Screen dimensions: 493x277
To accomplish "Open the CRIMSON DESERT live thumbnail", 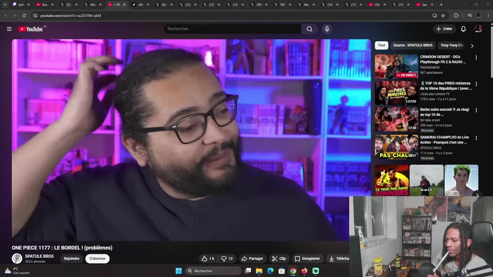I will click(396, 67).
